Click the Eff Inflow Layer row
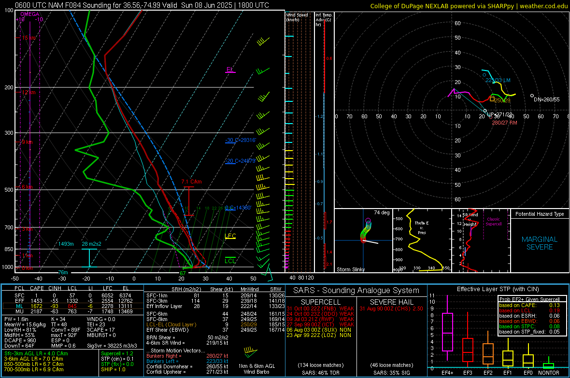The image size is (570, 378). [215, 306]
